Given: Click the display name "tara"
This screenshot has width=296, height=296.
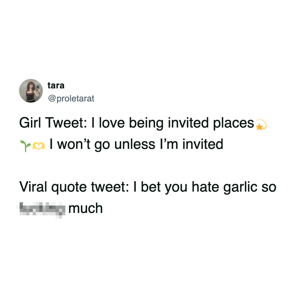Looking at the screenshot, I should tap(56, 85).
